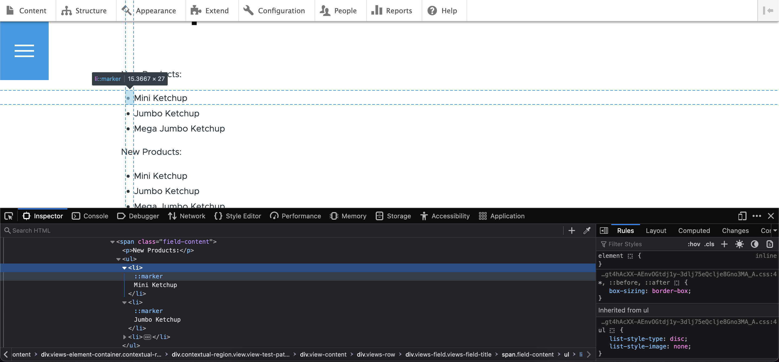Click the create new node plus icon
The image size is (779, 362).
(572, 231)
